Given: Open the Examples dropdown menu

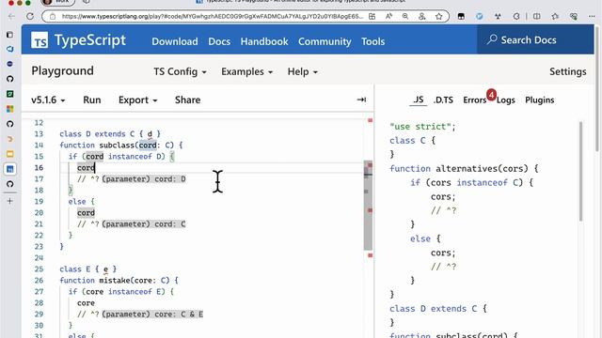Looking at the screenshot, I should [246, 71].
